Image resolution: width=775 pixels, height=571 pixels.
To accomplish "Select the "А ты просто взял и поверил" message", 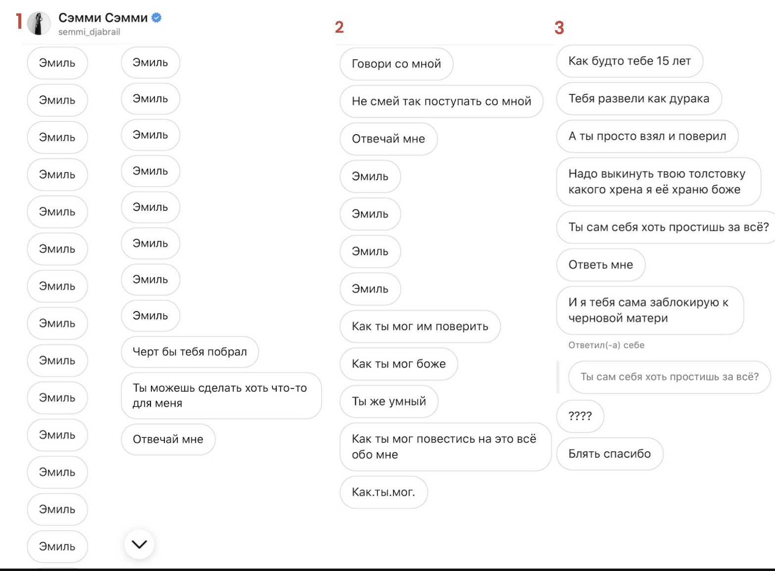I will tap(647, 136).
